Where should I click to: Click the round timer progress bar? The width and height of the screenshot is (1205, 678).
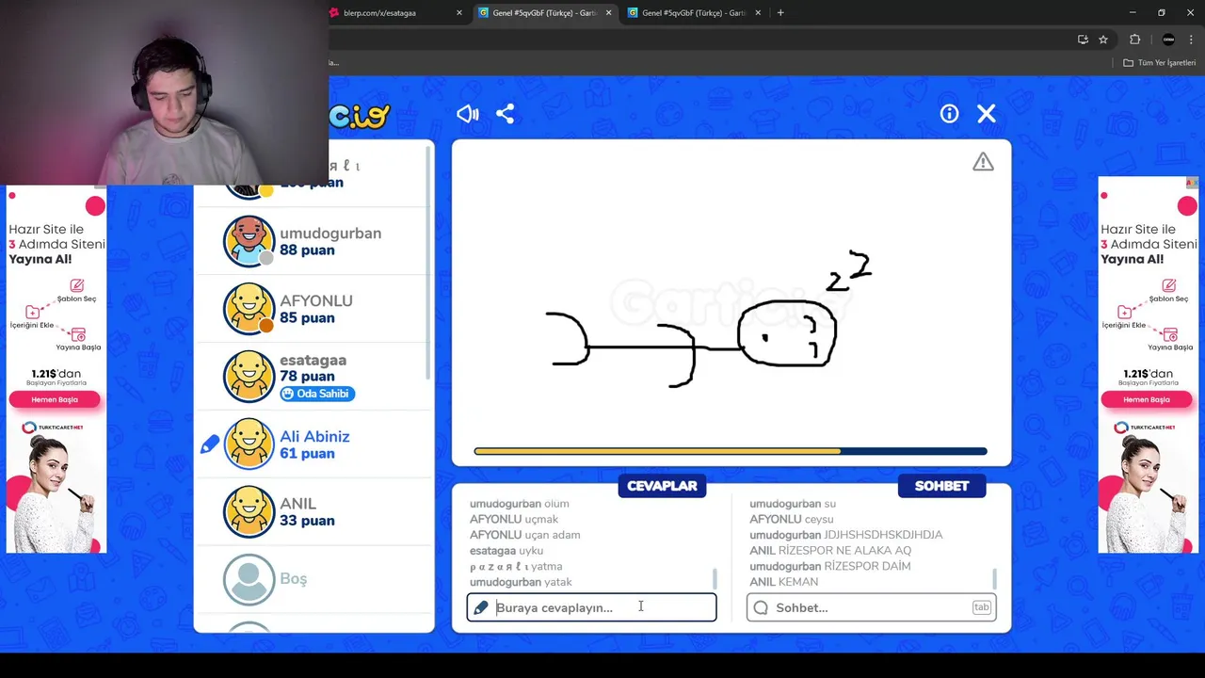pyautogui.click(x=731, y=451)
